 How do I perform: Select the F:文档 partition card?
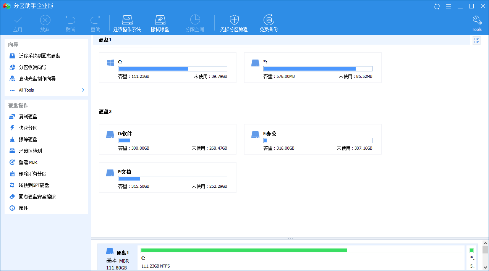pyautogui.click(x=168, y=177)
